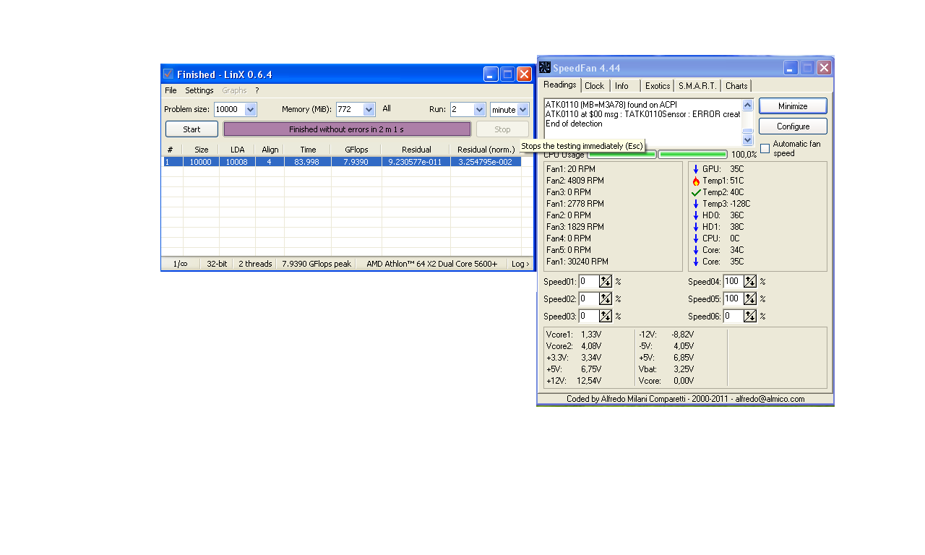Click the blue arrow icon beside HD0
The image size is (925, 555).
(x=696, y=215)
